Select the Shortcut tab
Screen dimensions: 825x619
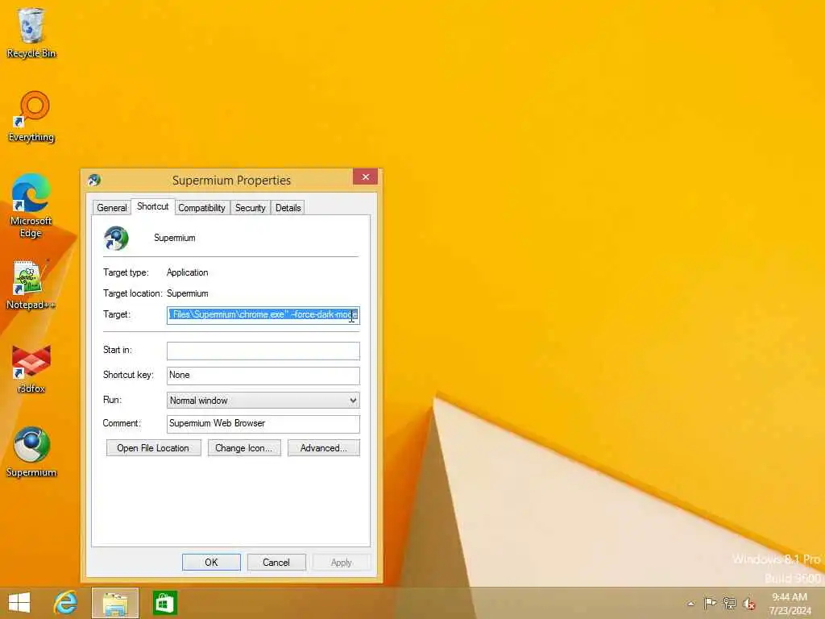tap(152, 206)
